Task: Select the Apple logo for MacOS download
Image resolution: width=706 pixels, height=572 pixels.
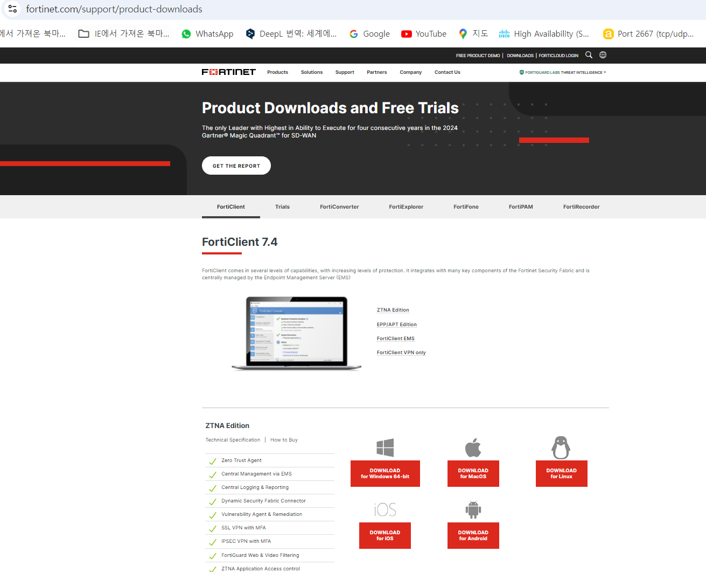Action: pyautogui.click(x=473, y=447)
